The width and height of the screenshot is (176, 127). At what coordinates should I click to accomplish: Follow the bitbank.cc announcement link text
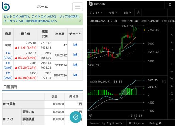(x=42, y=19)
